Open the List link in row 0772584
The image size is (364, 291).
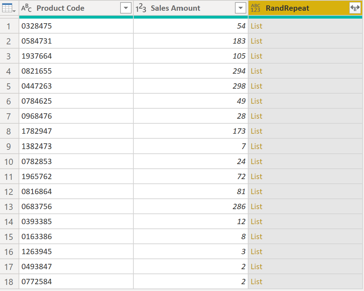[x=256, y=282]
